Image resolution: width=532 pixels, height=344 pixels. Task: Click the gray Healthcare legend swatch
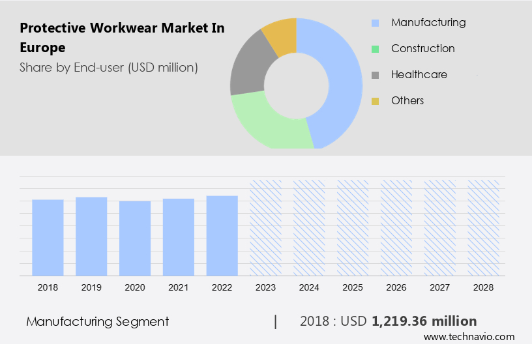pos(375,75)
